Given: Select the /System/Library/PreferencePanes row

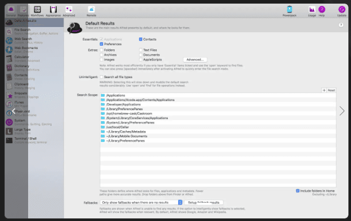Looking at the screenshot, I should click(x=218, y=123).
